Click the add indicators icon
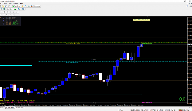This screenshot has height=111, width=192. click(x=15, y=9)
